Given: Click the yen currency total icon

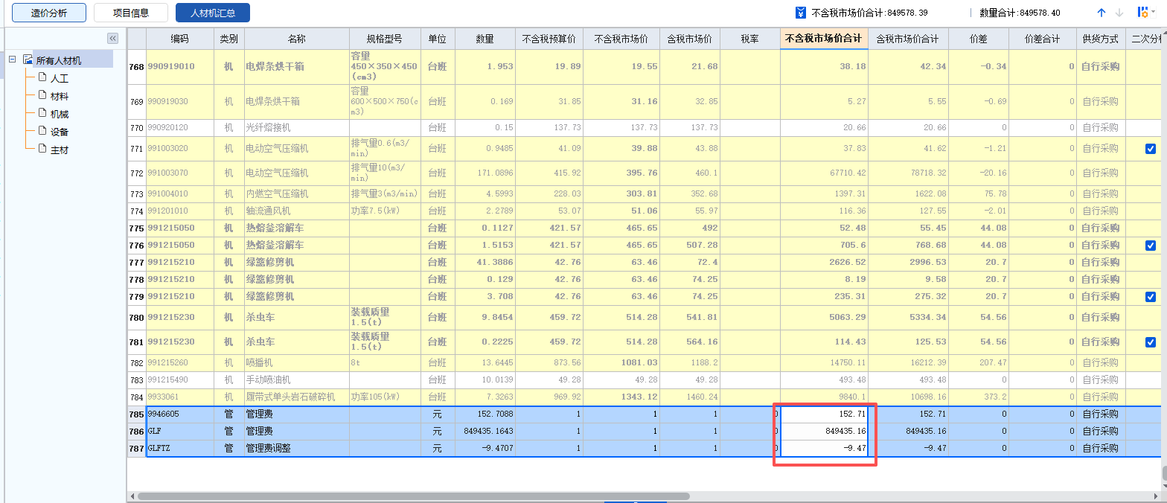Looking at the screenshot, I should coord(801,13).
